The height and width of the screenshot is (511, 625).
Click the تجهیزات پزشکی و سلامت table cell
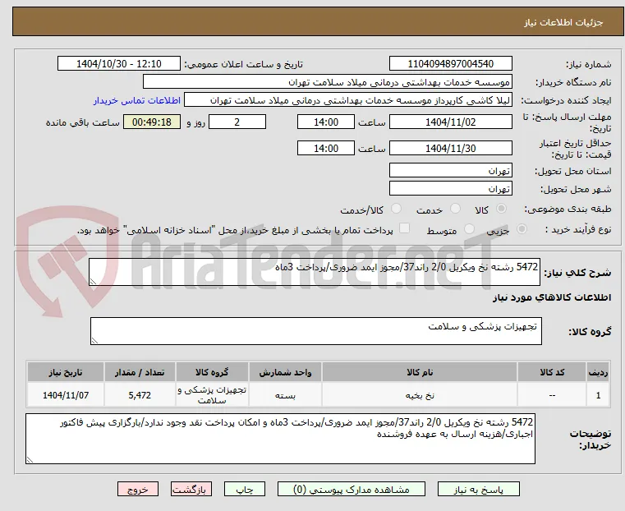click(x=212, y=395)
